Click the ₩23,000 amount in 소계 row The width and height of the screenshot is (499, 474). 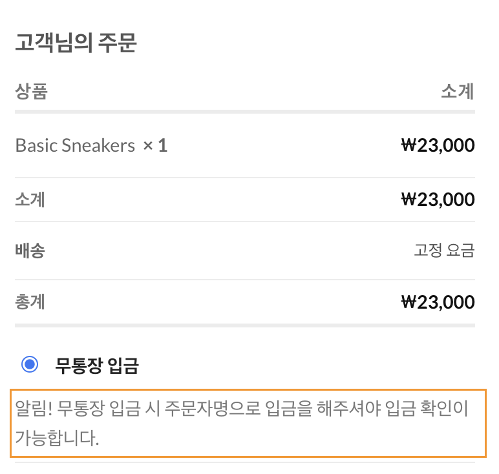pyautogui.click(x=438, y=200)
